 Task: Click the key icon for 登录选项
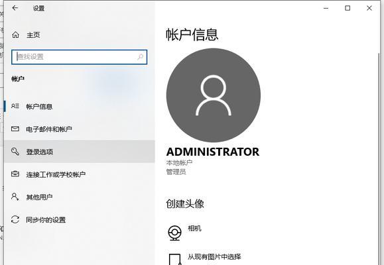point(15,152)
